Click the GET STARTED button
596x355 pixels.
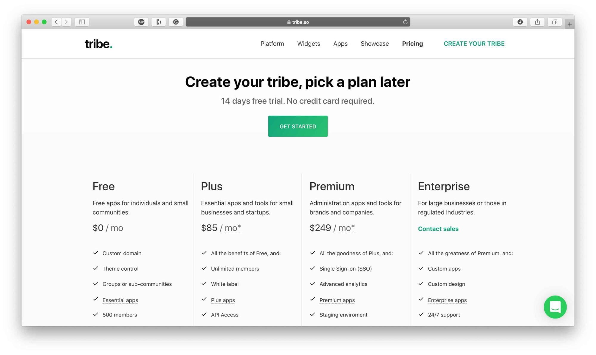[298, 126]
